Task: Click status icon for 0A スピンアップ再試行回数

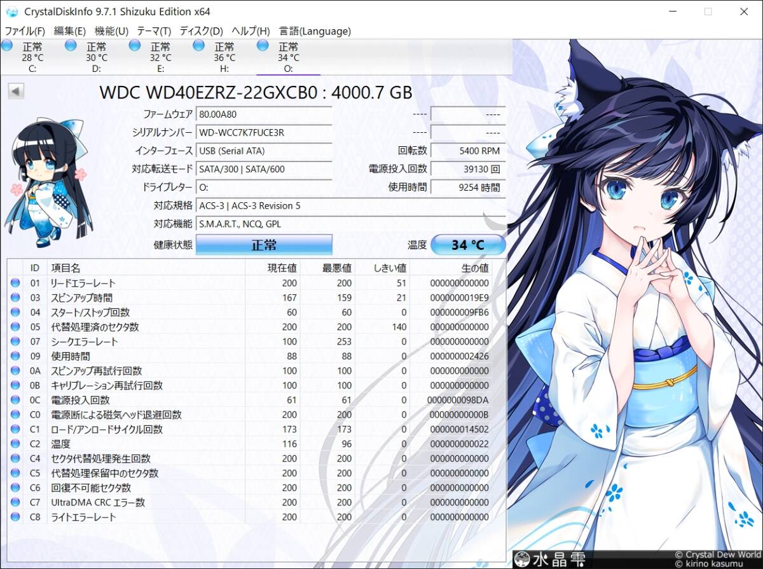Action: 15,371
